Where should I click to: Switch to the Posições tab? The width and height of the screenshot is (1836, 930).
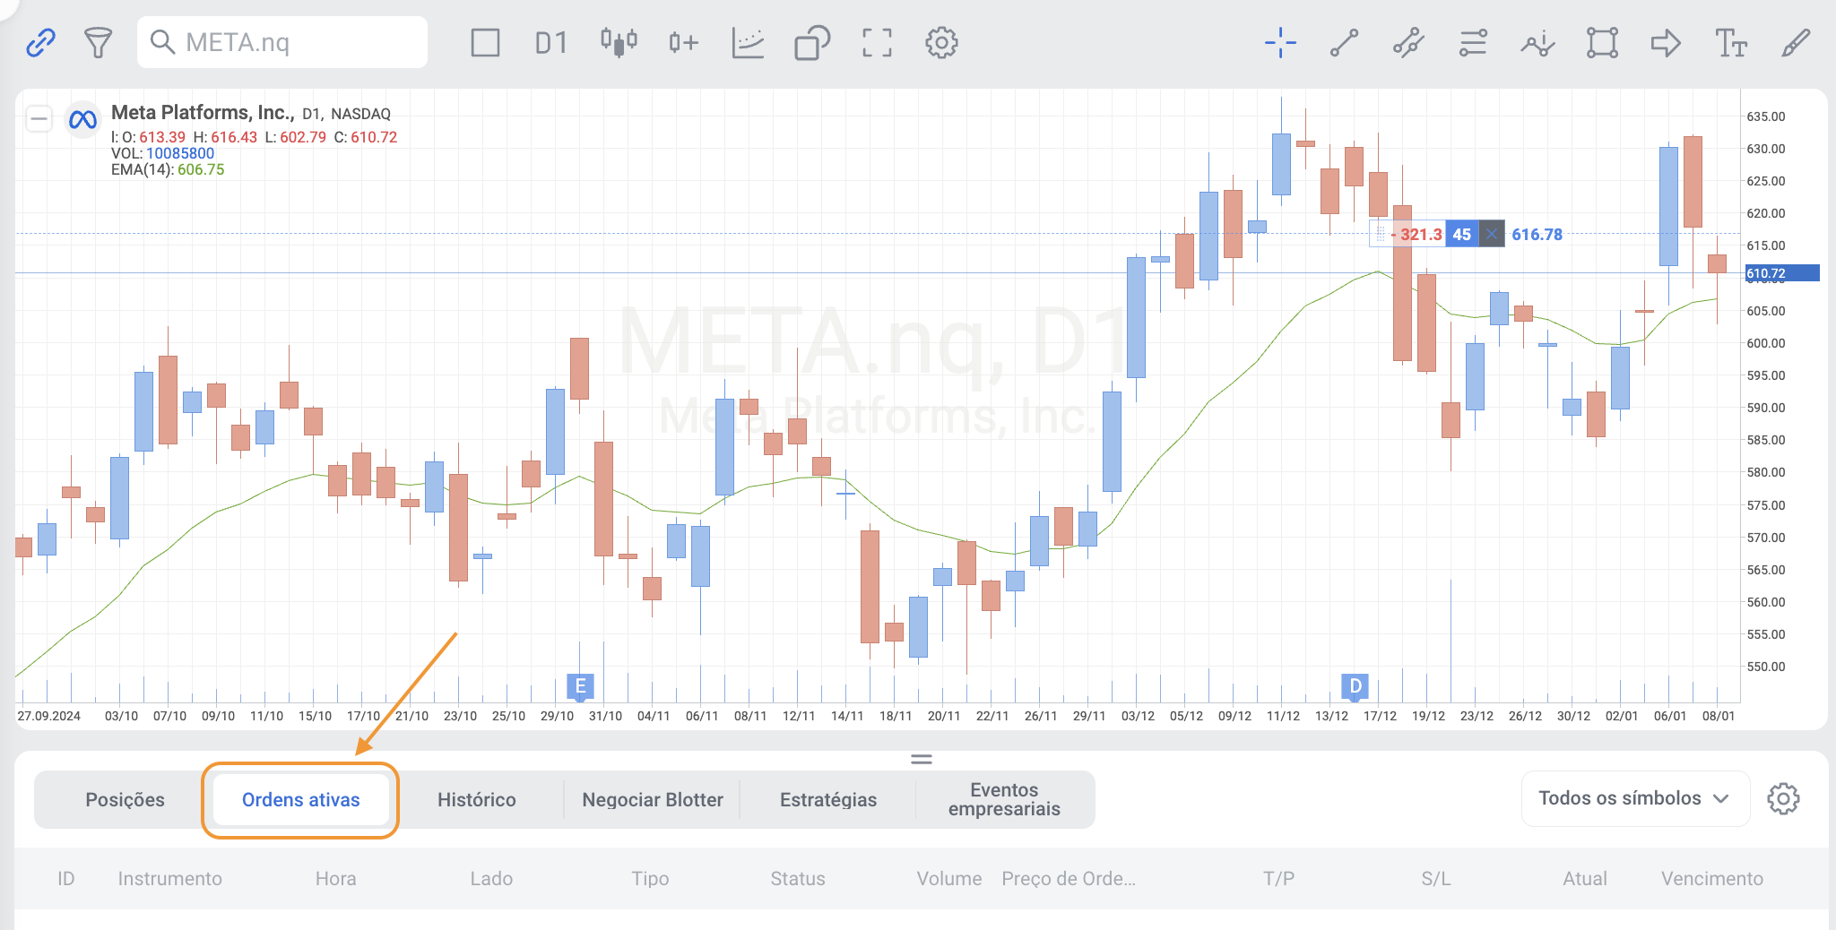tap(125, 799)
